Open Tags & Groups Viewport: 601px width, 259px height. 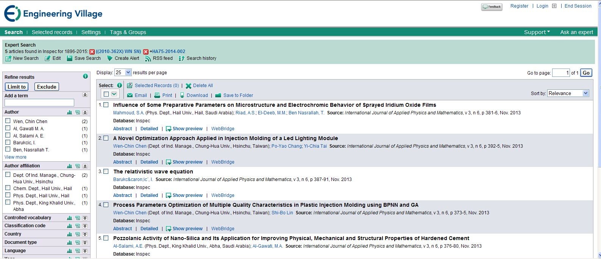[x=128, y=32]
